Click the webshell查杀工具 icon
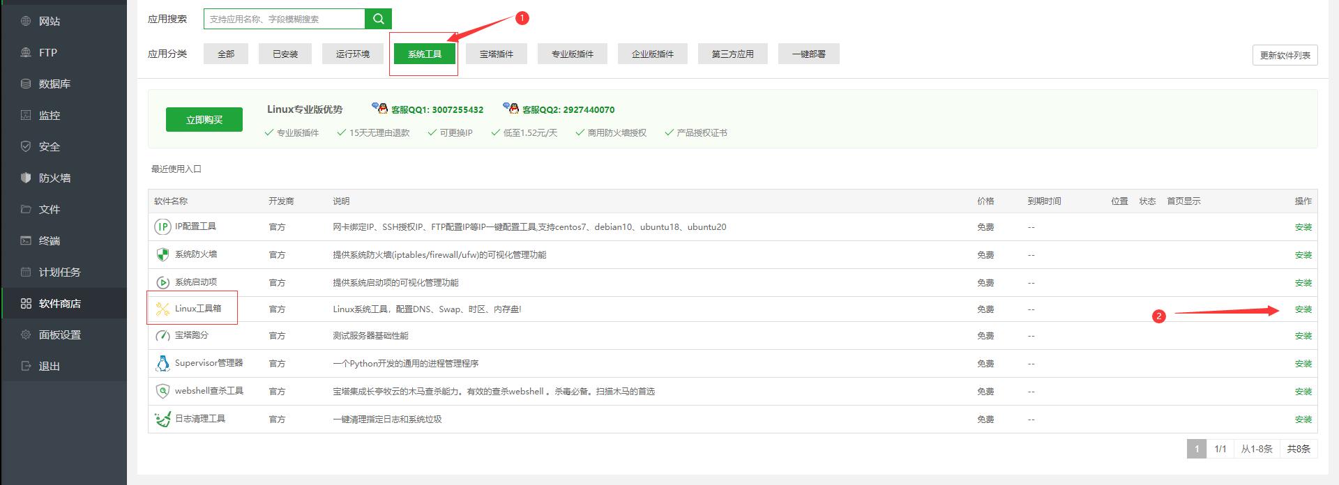Screen dimensions: 1339x485 click(x=162, y=391)
